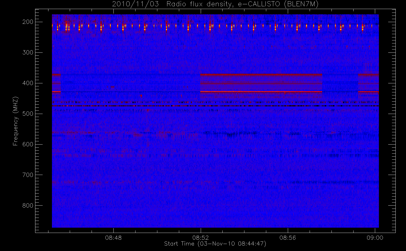Click the Frequency (MHZ) axis label

pos(16,121)
